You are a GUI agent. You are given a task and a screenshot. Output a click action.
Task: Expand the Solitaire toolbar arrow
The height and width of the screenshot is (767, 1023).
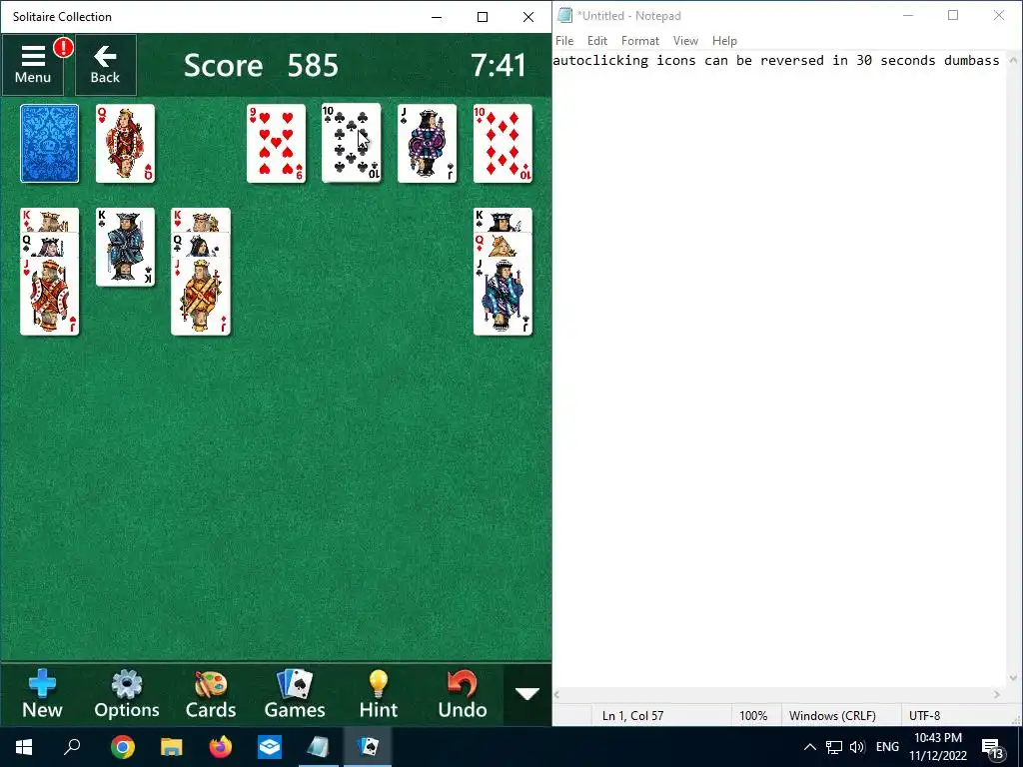pos(527,694)
